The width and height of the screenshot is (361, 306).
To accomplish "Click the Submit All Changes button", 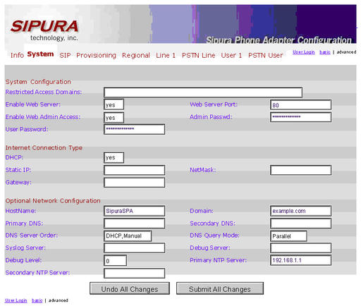I will (220, 288).
